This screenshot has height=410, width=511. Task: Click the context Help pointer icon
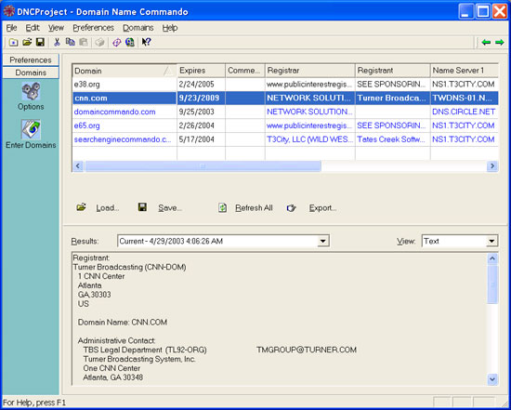146,42
